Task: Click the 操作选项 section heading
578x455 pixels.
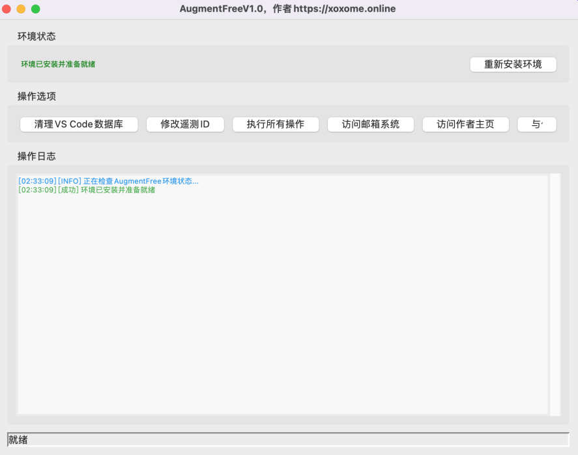Action: [36, 96]
